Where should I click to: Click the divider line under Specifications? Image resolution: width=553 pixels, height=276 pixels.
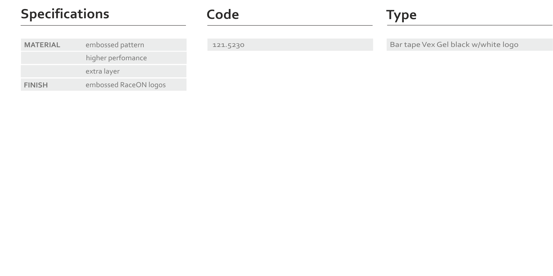pyautogui.click(x=103, y=25)
